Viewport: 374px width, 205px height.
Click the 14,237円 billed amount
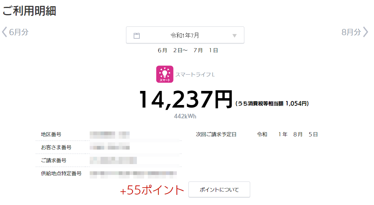coord(186,99)
